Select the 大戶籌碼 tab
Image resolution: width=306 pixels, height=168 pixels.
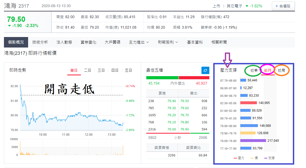[x=113, y=42]
